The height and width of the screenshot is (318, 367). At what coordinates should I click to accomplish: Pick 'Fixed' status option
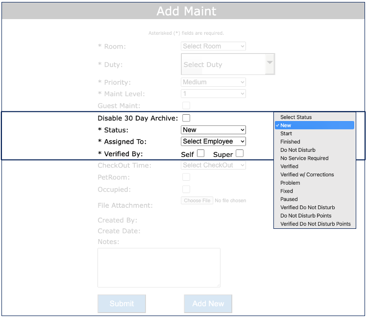point(287,191)
